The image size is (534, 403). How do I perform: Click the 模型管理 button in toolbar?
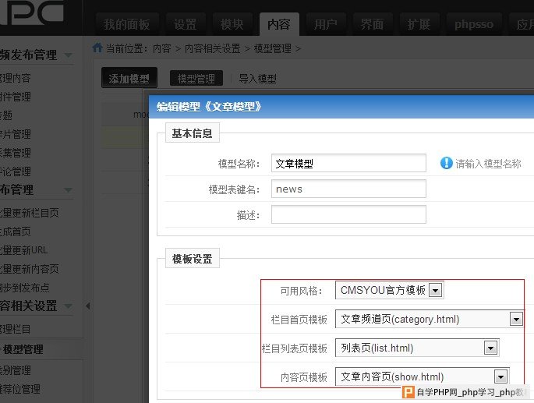pyautogui.click(x=196, y=79)
